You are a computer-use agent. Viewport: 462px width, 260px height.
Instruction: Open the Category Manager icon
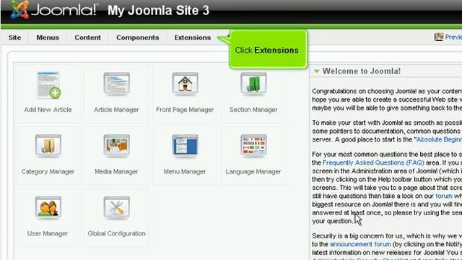[x=48, y=146]
